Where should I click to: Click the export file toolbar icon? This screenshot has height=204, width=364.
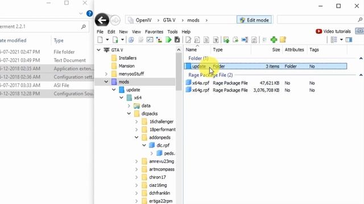(235, 40)
